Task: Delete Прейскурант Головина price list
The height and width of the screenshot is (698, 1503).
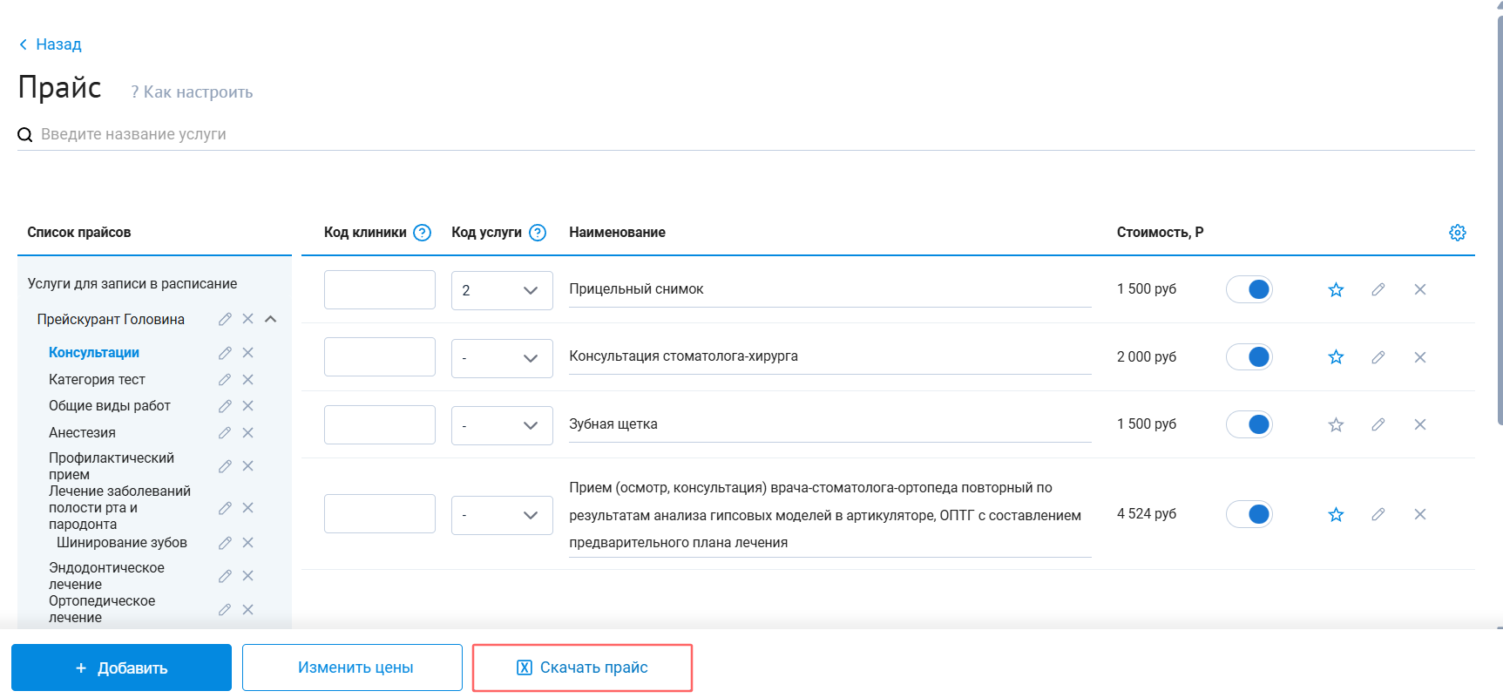Action: tap(247, 319)
